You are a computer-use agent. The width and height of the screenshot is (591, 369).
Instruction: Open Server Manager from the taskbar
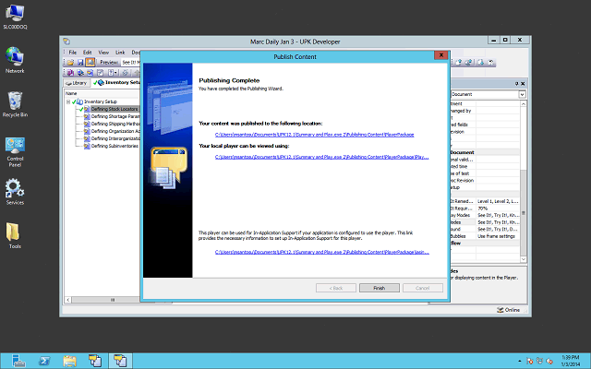[x=18, y=361]
